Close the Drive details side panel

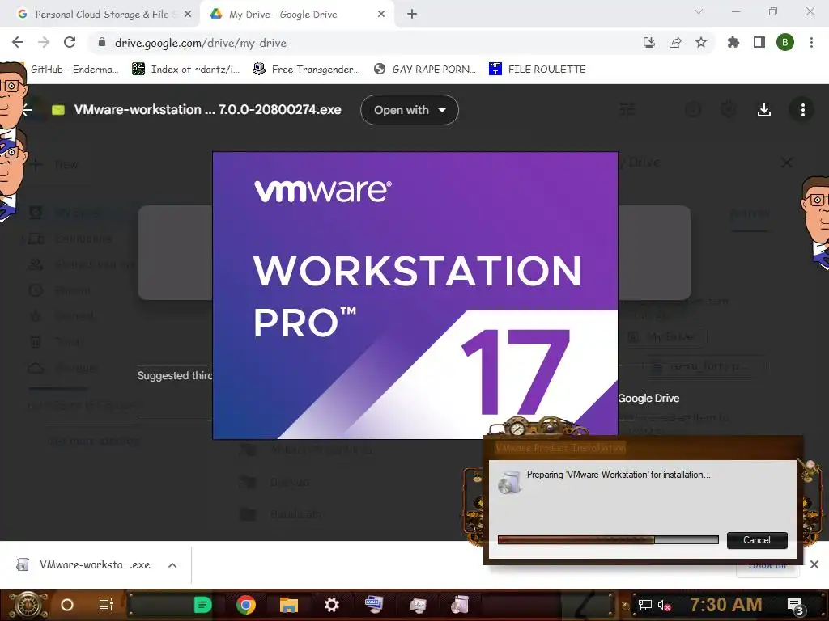(787, 163)
